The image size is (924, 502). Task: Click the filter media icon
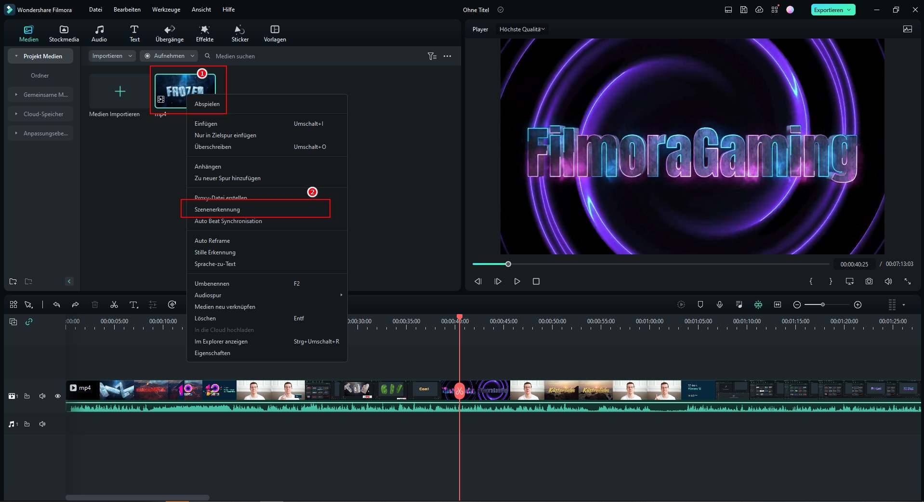click(432, 56)
